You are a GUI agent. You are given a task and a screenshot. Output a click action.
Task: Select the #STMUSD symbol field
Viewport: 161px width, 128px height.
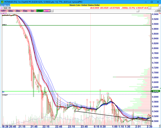5,5
